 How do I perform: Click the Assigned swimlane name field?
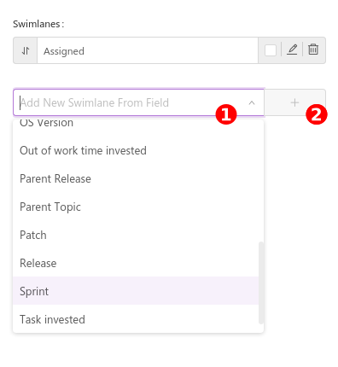click(x=148, y=50)
